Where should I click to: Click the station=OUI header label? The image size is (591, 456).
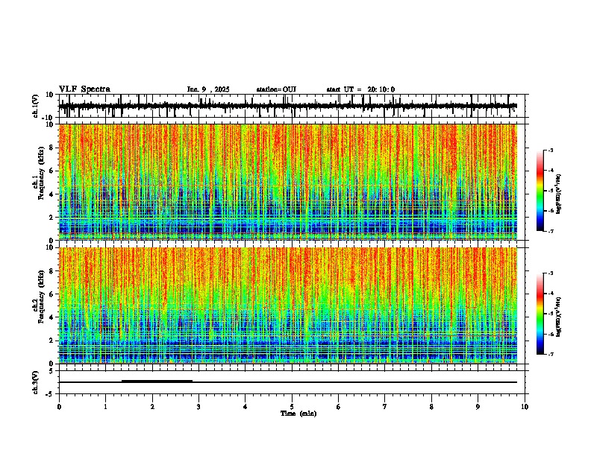(x=276, y=89)
